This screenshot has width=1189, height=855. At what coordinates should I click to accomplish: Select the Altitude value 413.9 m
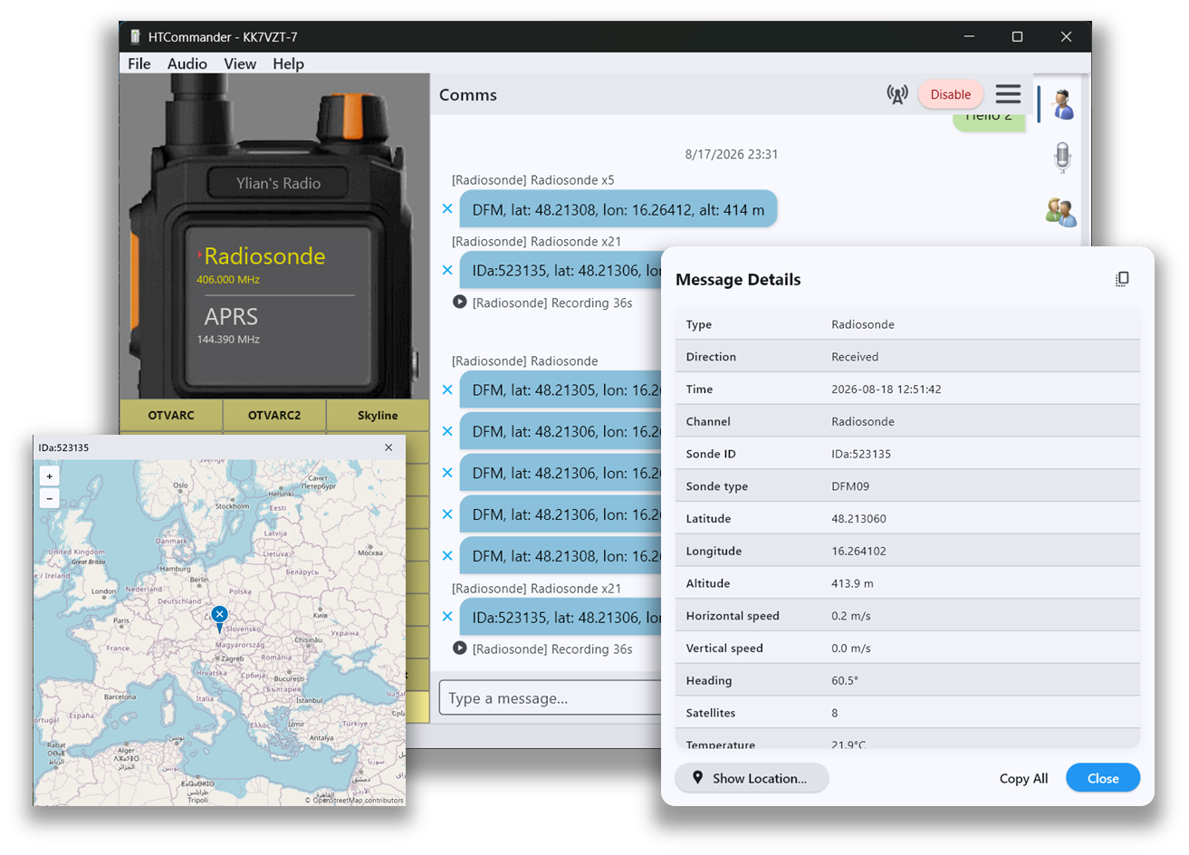852,583
